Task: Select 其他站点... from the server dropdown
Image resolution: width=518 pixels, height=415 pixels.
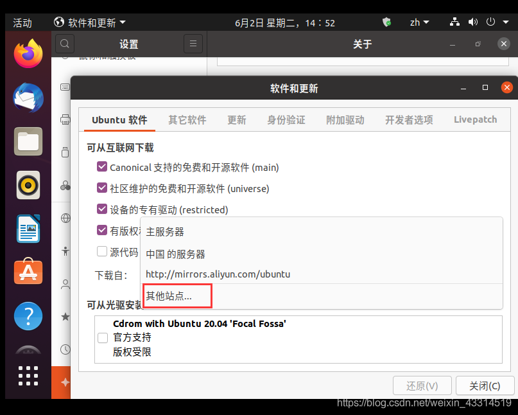Action: 169,296
